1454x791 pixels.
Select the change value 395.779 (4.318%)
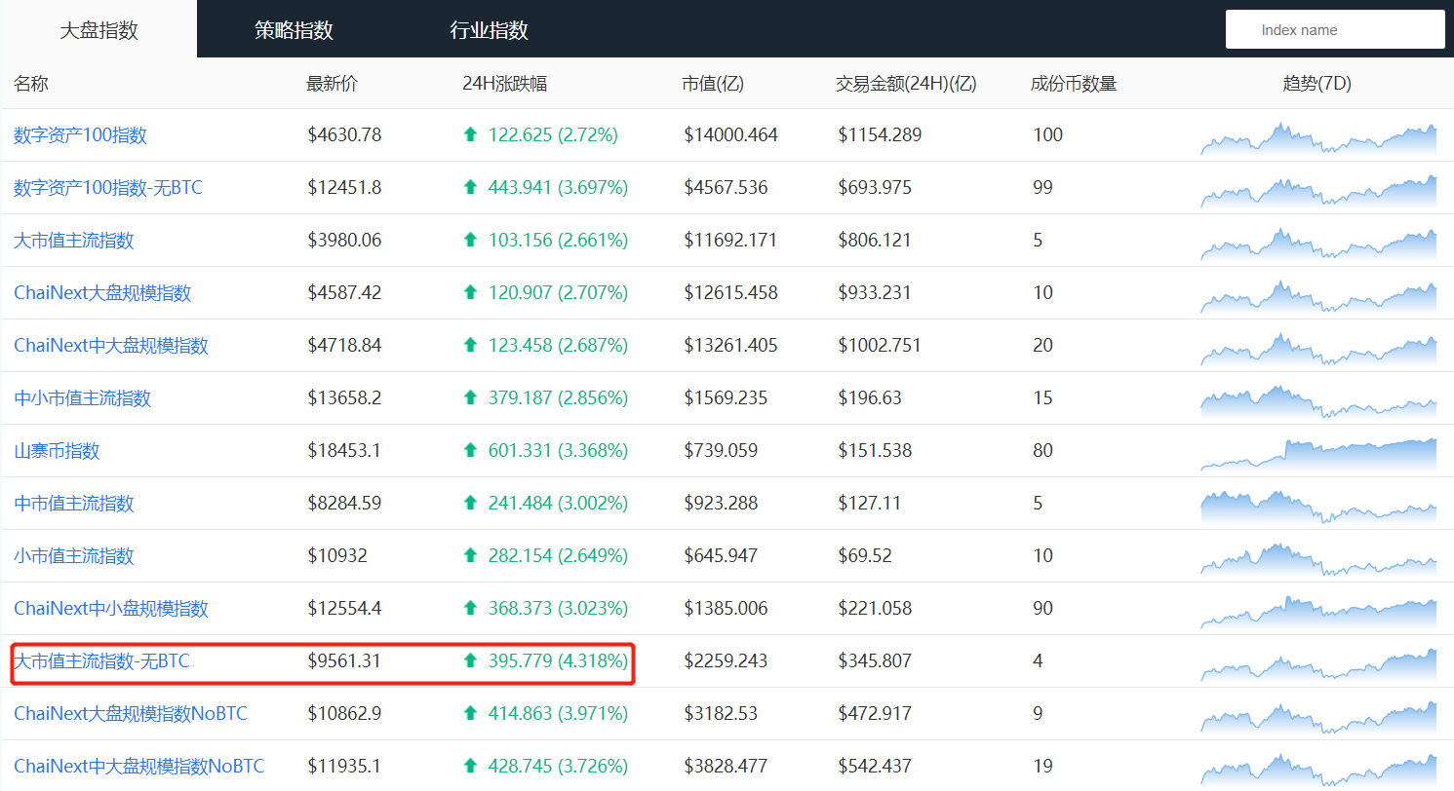click(x=559, y=661)
